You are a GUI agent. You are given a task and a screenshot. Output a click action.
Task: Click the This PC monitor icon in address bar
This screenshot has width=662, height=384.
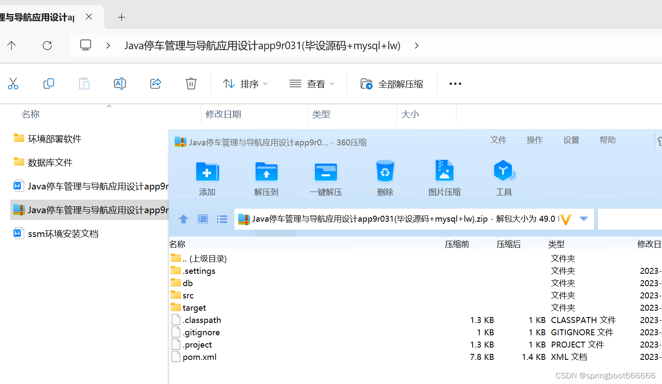(86, 45)
